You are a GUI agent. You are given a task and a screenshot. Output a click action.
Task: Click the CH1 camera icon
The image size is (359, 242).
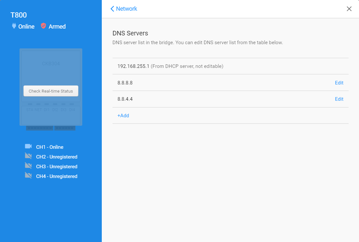click(x=28, y=146)
